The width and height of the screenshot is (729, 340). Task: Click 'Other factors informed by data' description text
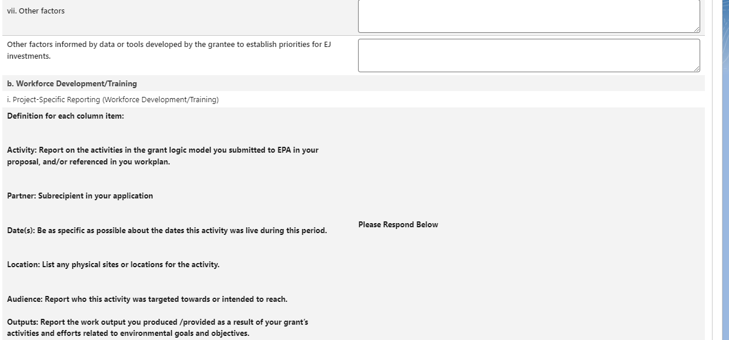click(x=169, y=45)
